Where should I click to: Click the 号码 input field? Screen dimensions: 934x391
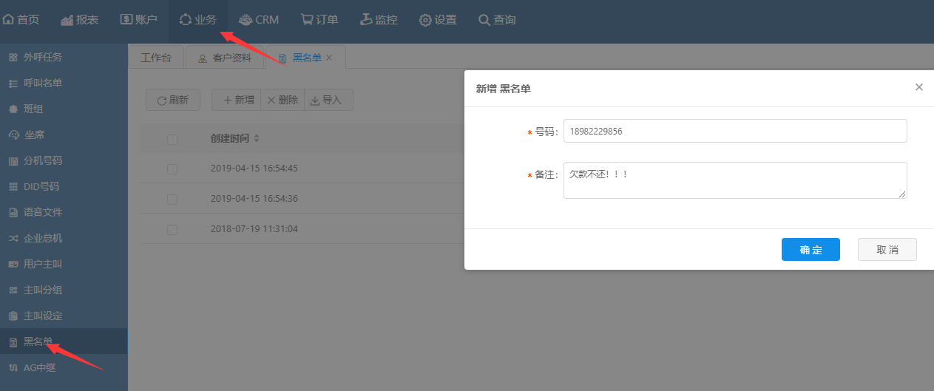tap(734, 131)
